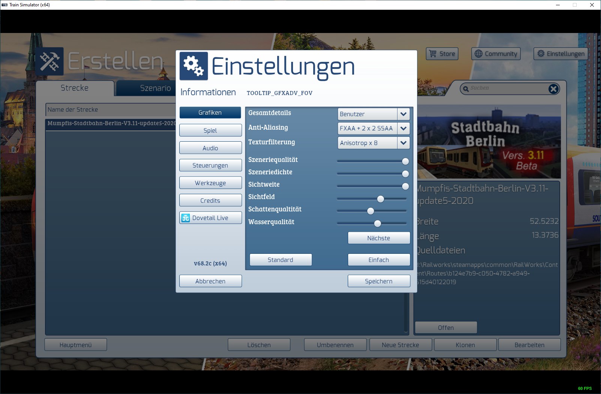Screen dimensions: 601x394
Task: Click the Sichtfeld slider handle
Action: pos(380,199)
